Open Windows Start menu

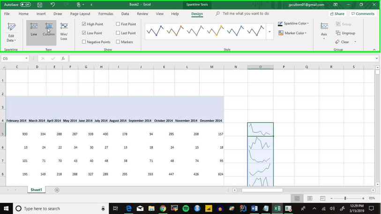click(x=6, y=208)
